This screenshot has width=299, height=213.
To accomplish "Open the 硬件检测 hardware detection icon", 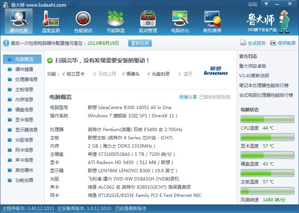I will [x=18, y=21].
